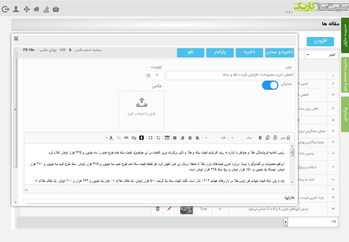The width and height of the screenshot is (349, 242).
Task: Click the ذخیره save button
Action: click(x=249, y=52)
